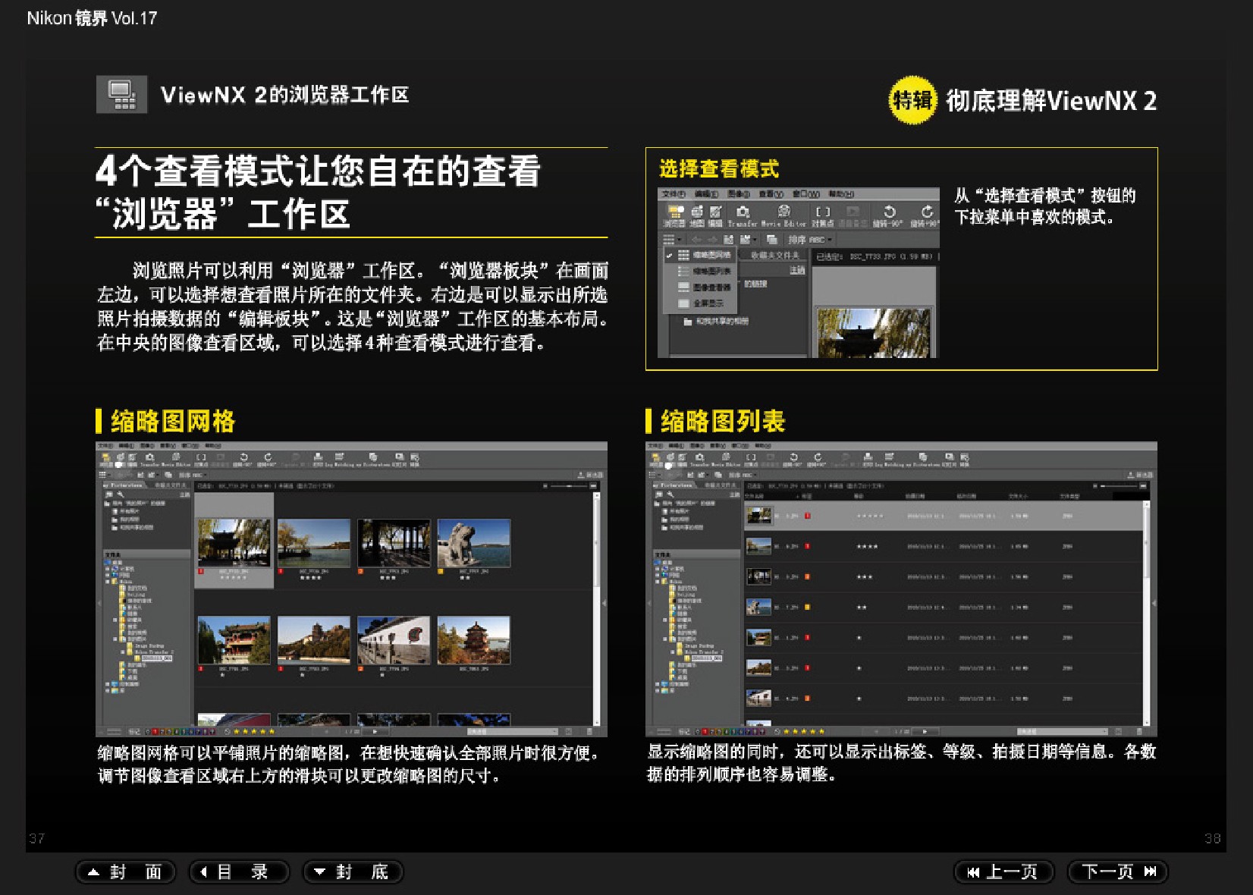Go to previous page (上一页)
Screen dimensions: 1253x895
[1003, 872]
